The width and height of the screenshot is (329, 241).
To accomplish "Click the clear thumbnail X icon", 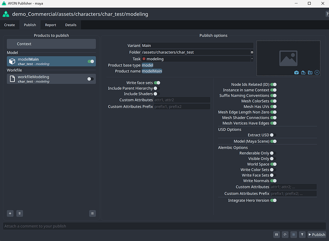I will coord(317,73).
